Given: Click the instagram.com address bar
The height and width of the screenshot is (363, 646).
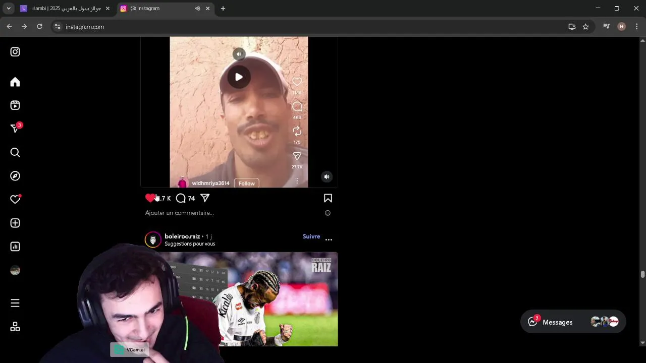Looking at the screenshot, I should click(313, 27).
